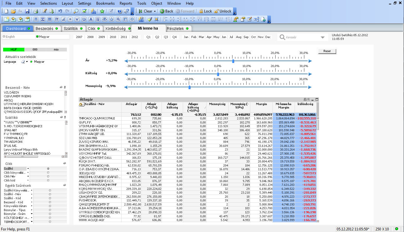The width and height of the screenshot is (404, 232).
Task: Select quarter Q3
Action: pyautogui.click(x=166, y=37)
